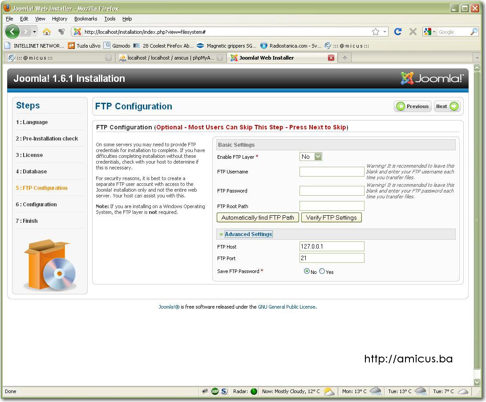Viewport: 486px width, 402px height.
Task: Click the Firefox logo in title bar
Action: click(7, 8)
